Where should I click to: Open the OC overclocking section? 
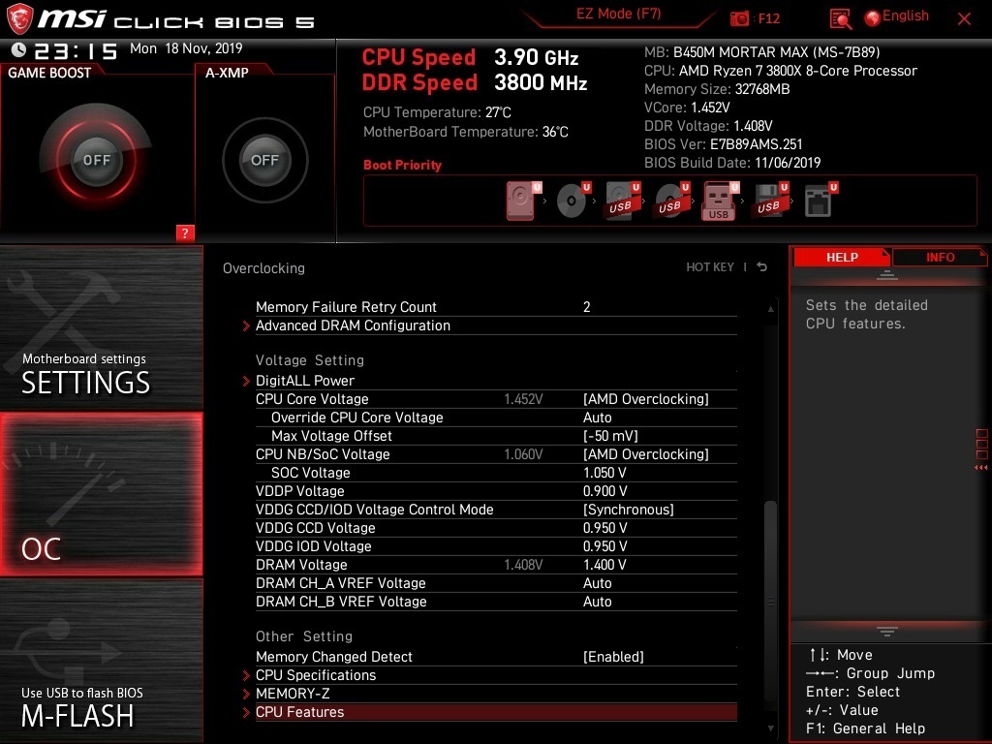tap(101, 494)
